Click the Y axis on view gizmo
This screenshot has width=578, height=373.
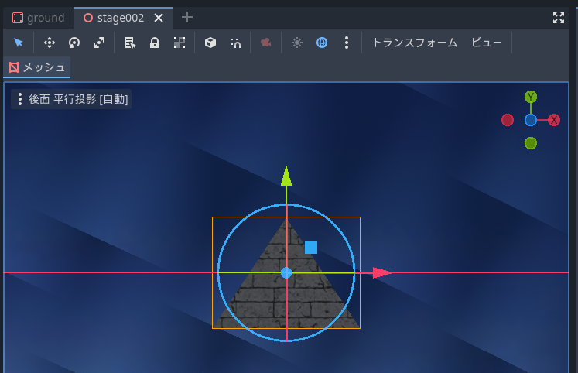pyautogui.click(x=531, y=97)
